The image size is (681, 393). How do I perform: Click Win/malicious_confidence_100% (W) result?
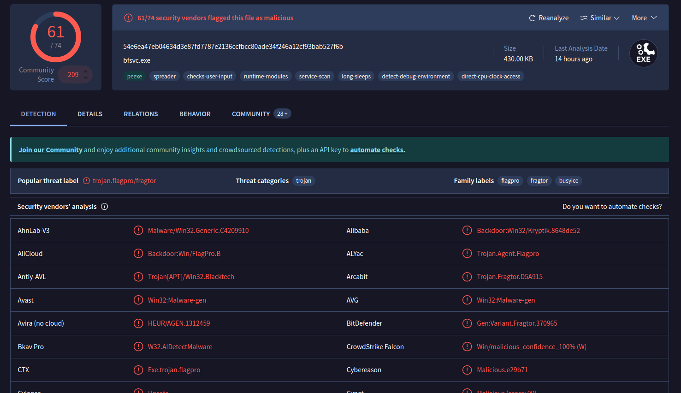click(532, 347)
